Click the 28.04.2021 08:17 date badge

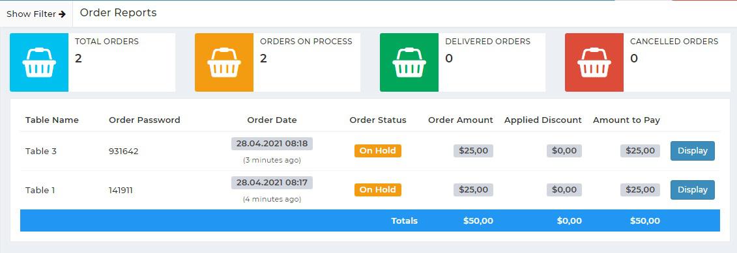point(272,183)
